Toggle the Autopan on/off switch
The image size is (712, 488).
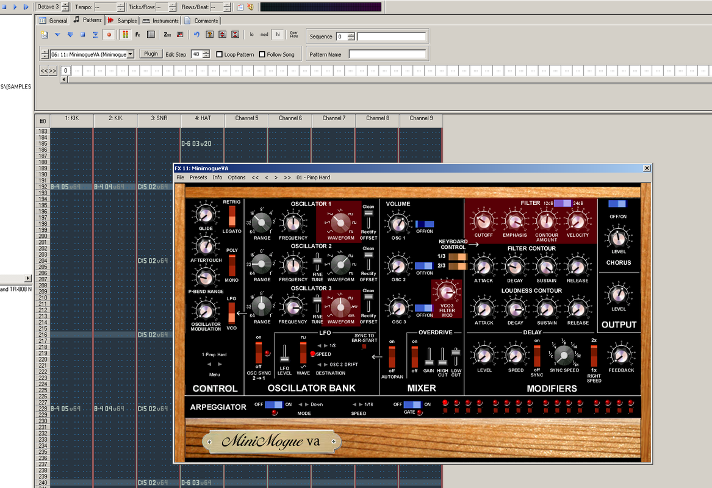(x=392, y=357)
